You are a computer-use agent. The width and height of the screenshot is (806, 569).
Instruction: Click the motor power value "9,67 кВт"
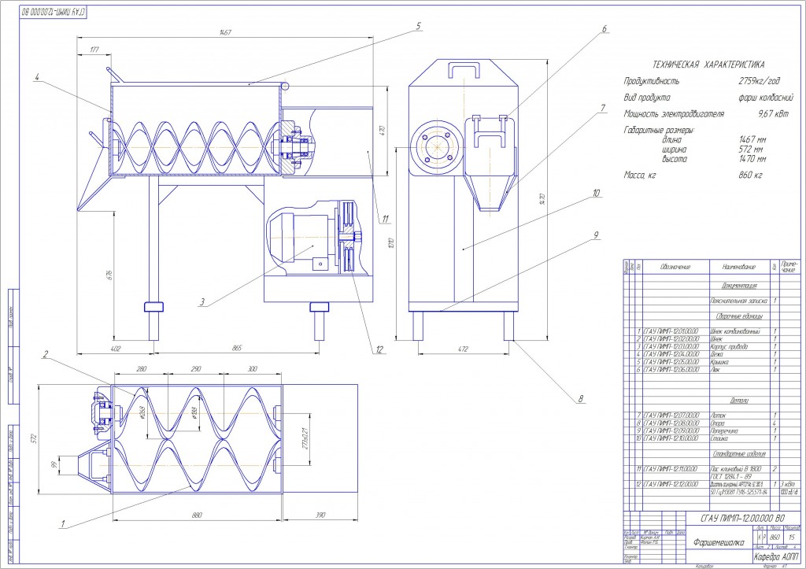tap(773, 114)
